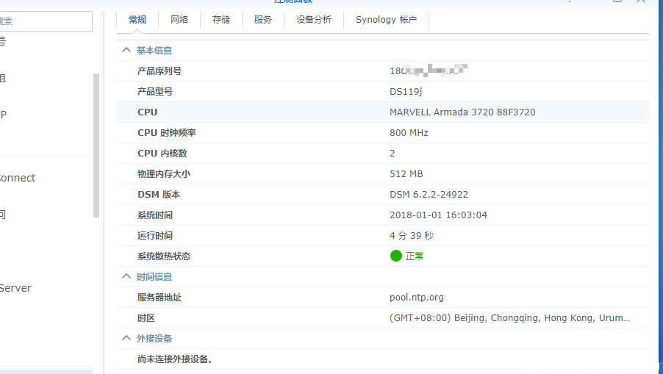Click the search input field in sidebar
Screen dimensions: 663x374
point(46,21)
